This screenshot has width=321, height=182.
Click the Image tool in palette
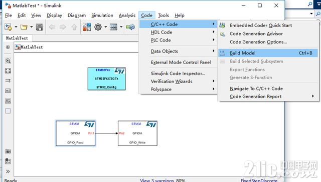[8, 101]
